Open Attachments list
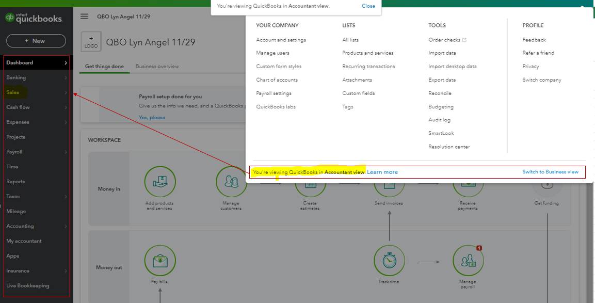This screenshot has width=595, height=303. (357, 79)
